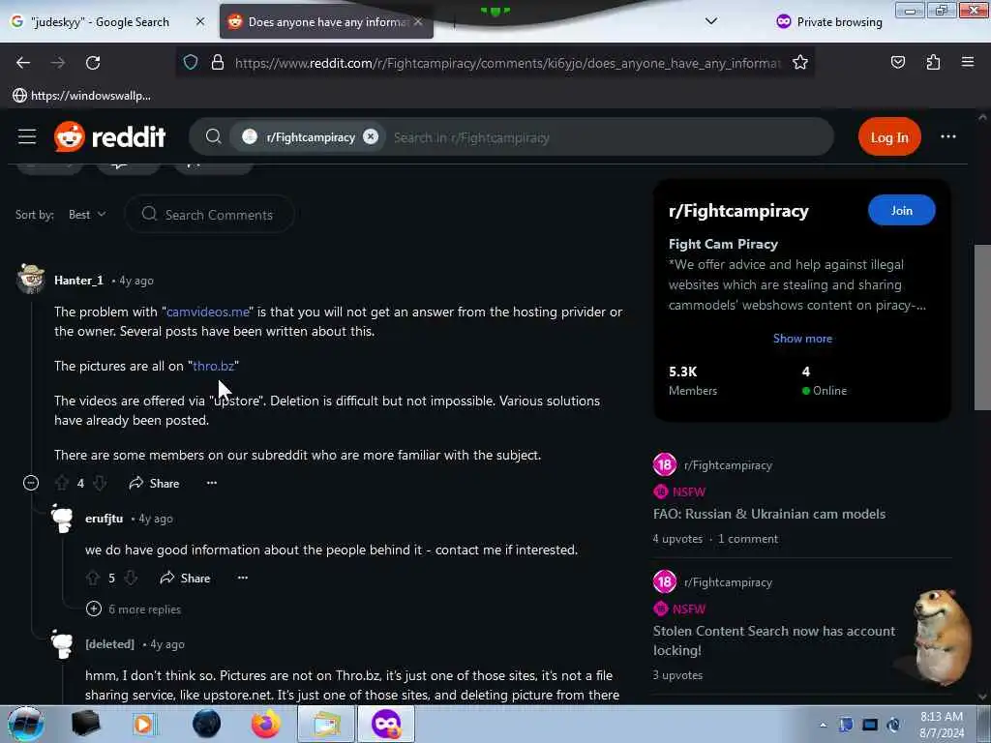
Task: Select the Reddit 'Does anyone have any informat' tab
Action: tap(327, 21)
